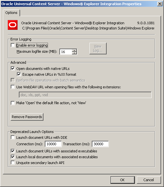This screenshot has height=187, width=164.
Task: Check Launch document URLs with DDE
Action: pyautogui.click(x=13, y=137)
